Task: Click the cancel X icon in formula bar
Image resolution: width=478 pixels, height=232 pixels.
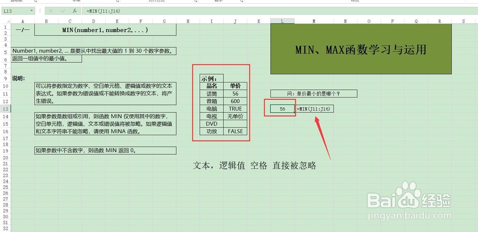Action: (x=51, y=11)
